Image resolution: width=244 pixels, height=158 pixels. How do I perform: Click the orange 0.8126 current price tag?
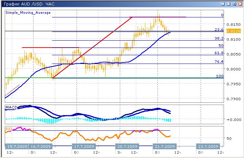click(230, 31)
